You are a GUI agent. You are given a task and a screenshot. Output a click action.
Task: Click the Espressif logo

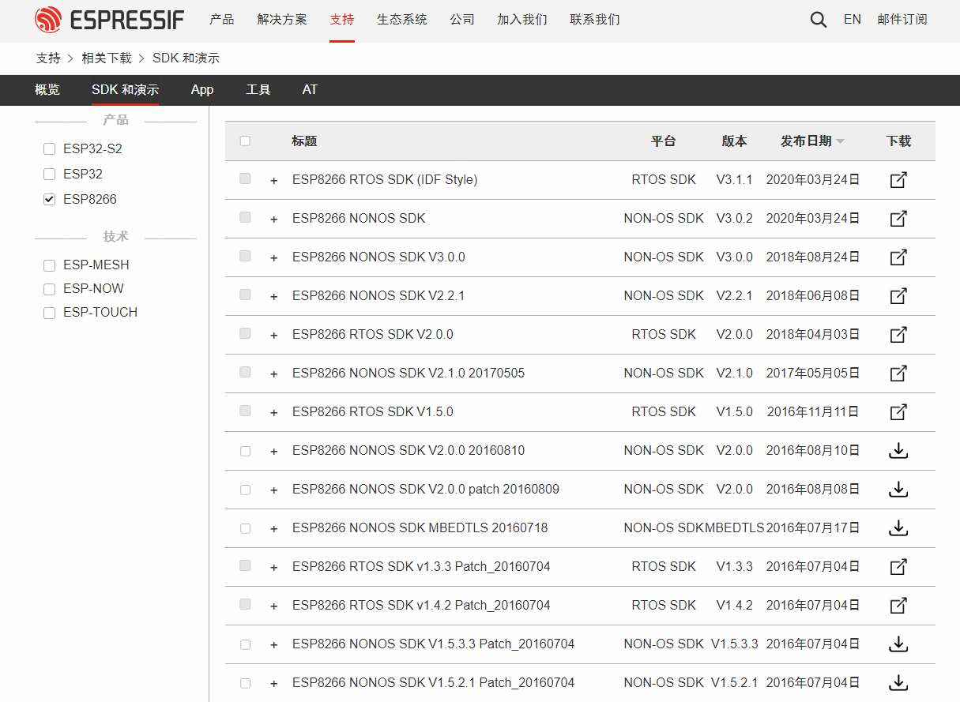(109, 20)
